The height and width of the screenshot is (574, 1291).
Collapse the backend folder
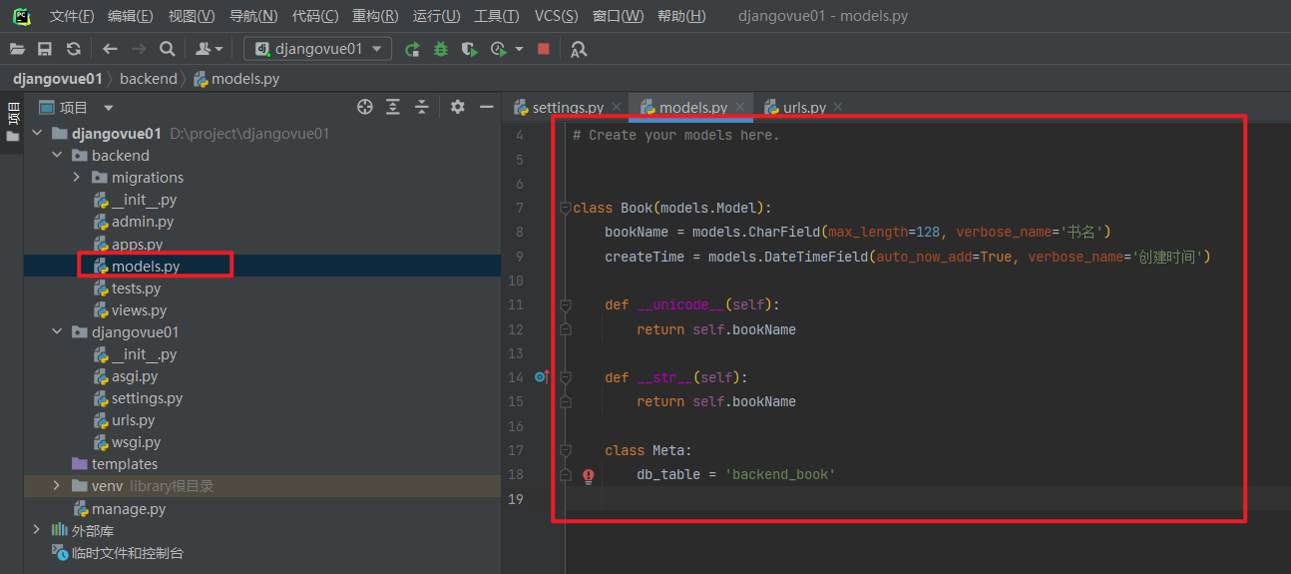click(x=57, y=156)
